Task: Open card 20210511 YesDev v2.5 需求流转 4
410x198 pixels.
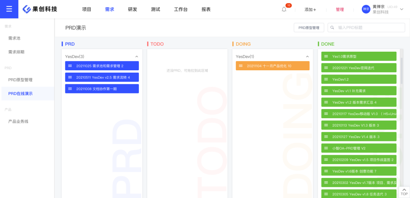Action: coord(102,77)
